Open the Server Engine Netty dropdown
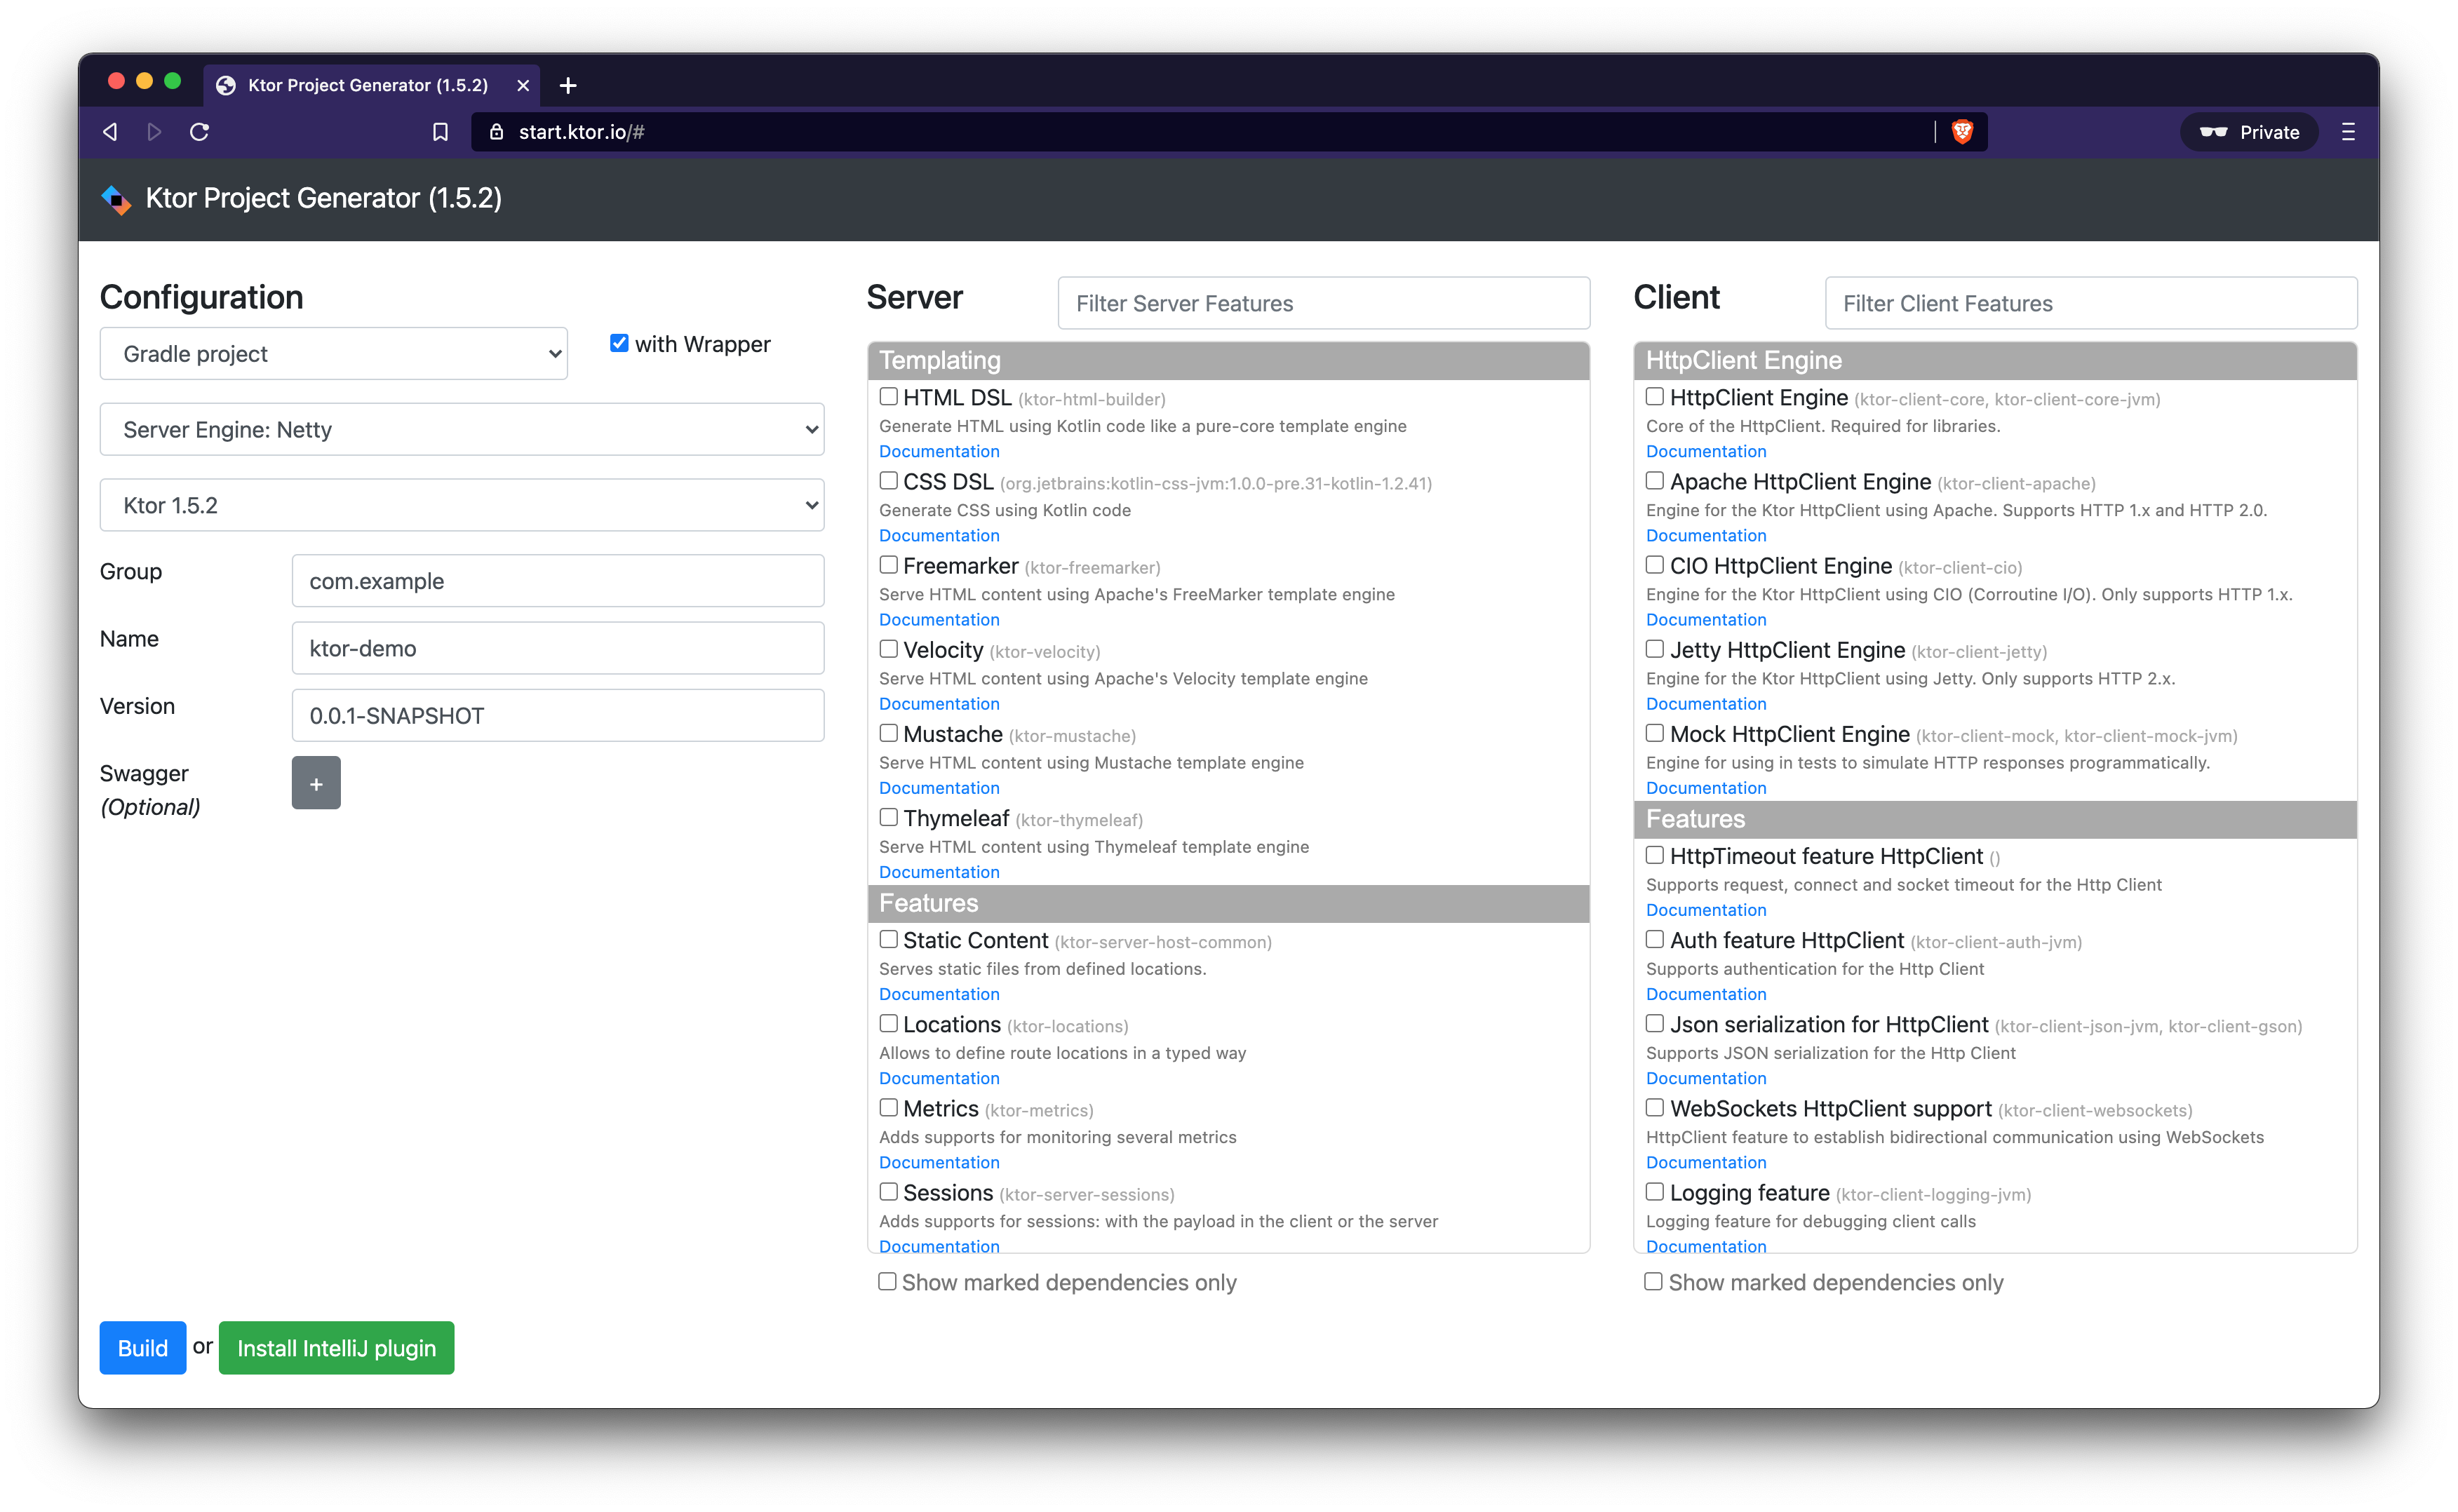 tap(462, 430)
